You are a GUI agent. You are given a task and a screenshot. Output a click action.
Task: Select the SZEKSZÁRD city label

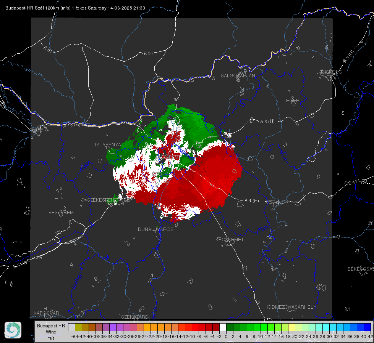[135, 317]
